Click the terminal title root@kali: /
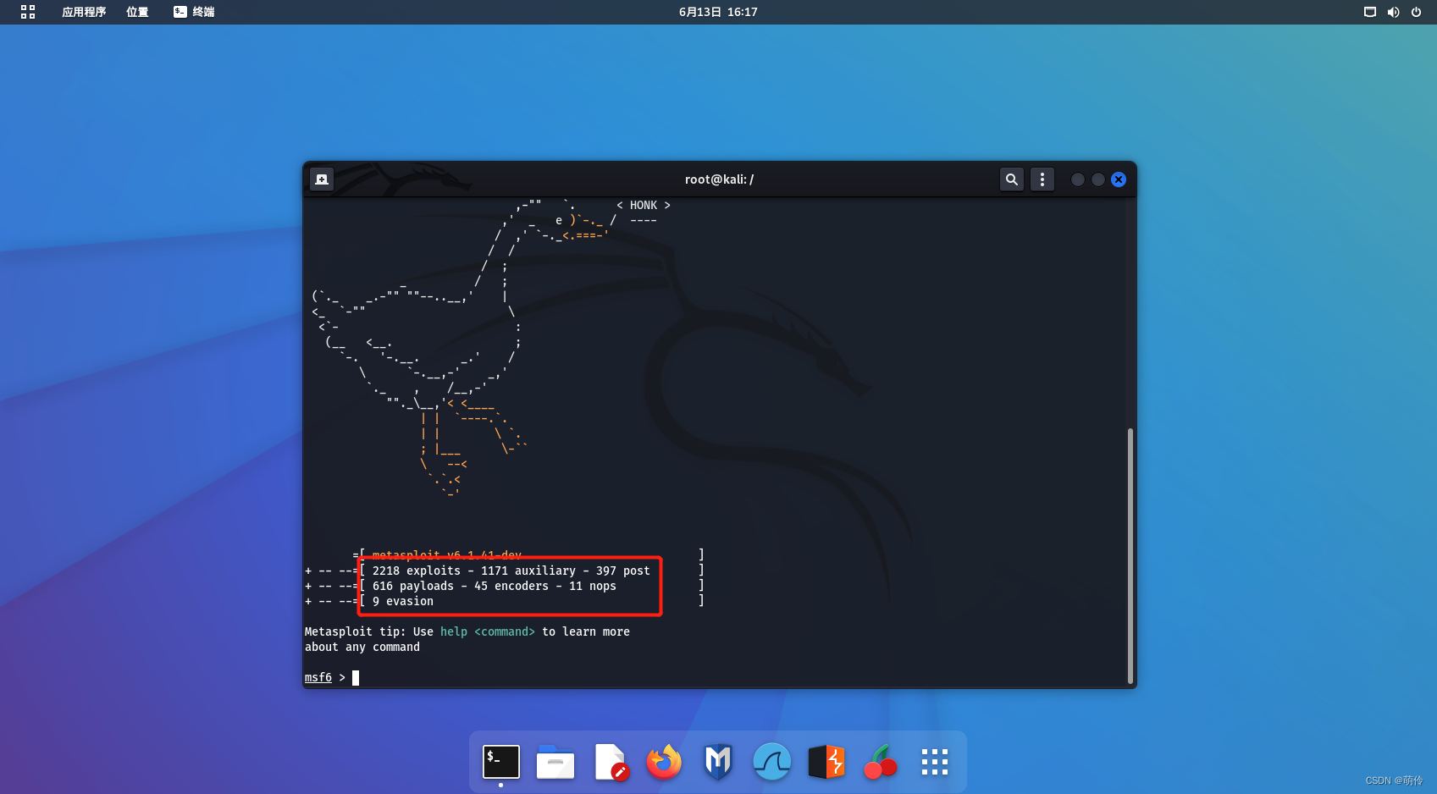Screen dimensions: 1437x794 719,179
